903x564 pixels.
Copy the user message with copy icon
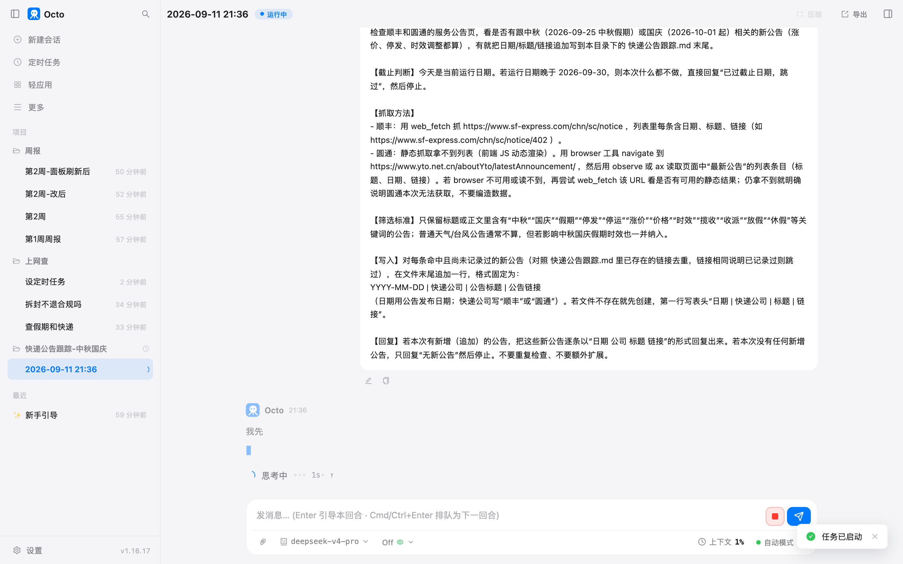386,381
